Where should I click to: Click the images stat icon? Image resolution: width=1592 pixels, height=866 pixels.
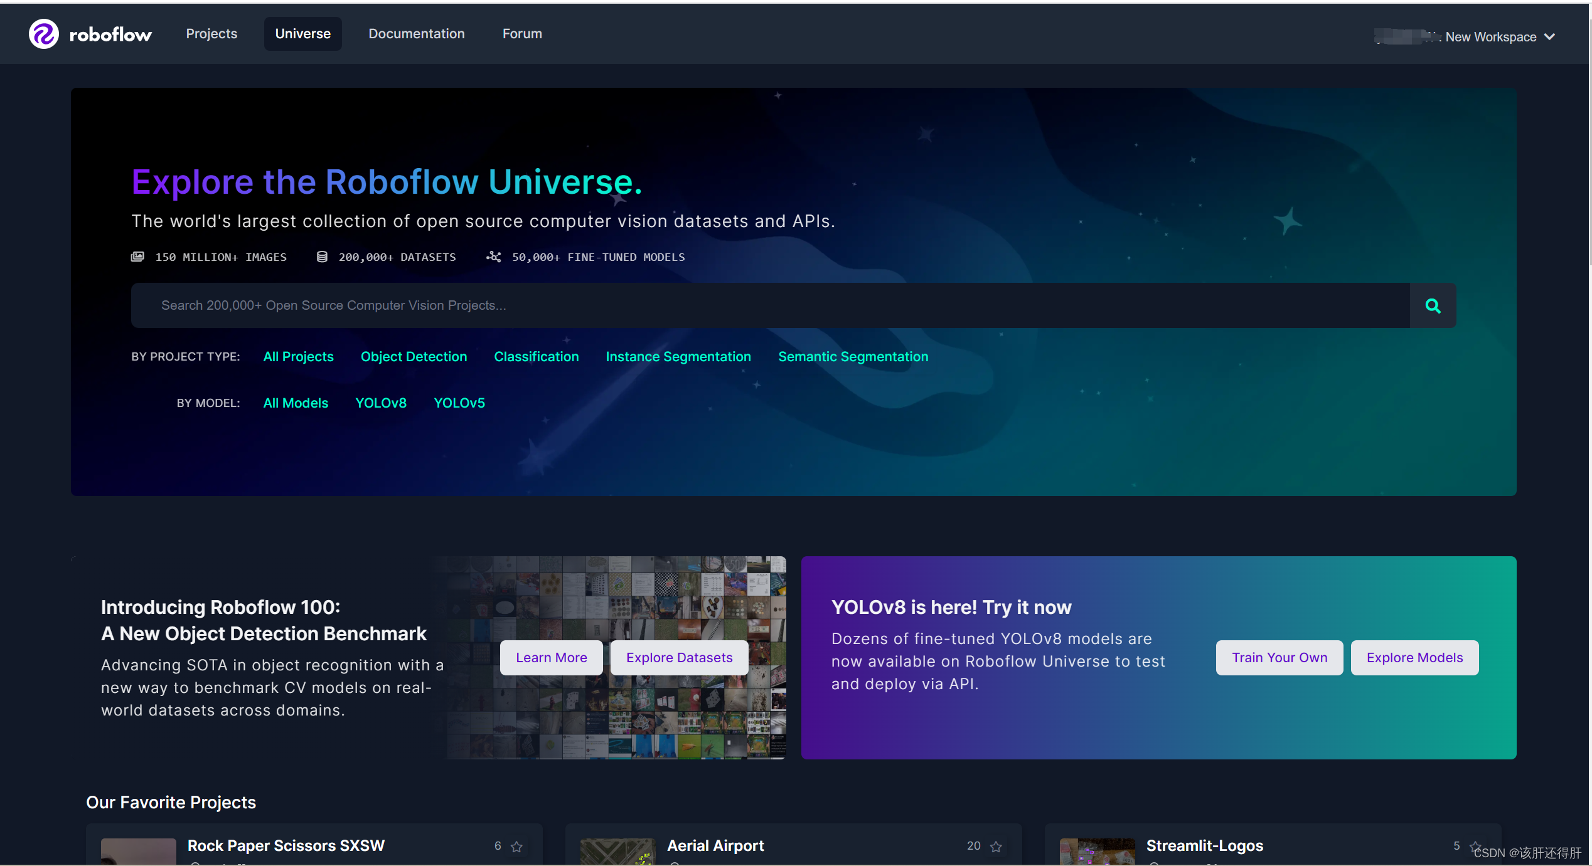(137, 257)
